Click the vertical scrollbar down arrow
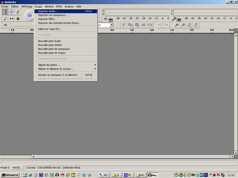Screen dimensions: 238x178 [236, 153]
